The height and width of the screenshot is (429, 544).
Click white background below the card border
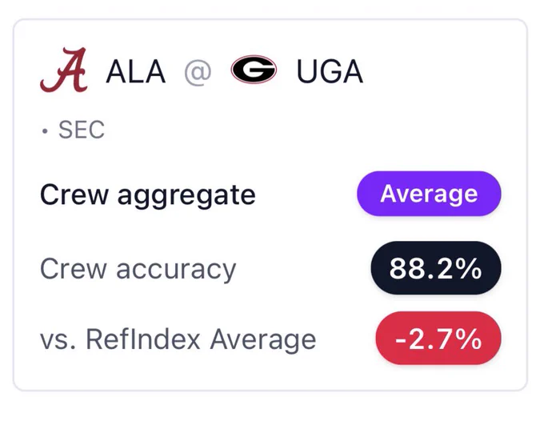270,411
